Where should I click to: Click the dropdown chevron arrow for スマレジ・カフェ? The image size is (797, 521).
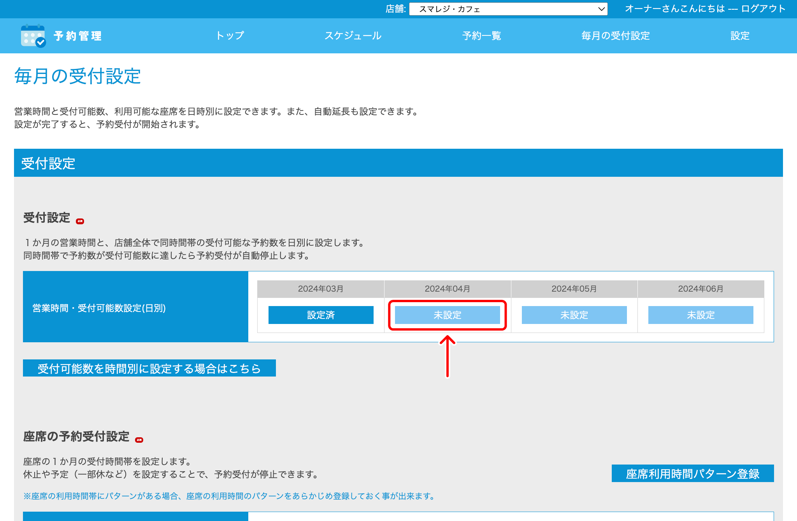[x=601, y=9]
